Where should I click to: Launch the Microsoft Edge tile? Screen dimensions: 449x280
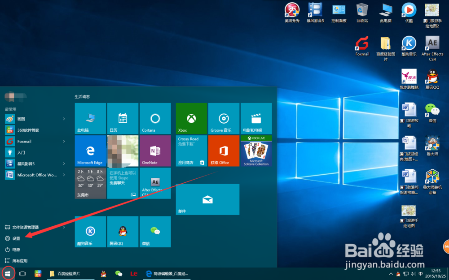pyautogui.click(x=90, y=151)
